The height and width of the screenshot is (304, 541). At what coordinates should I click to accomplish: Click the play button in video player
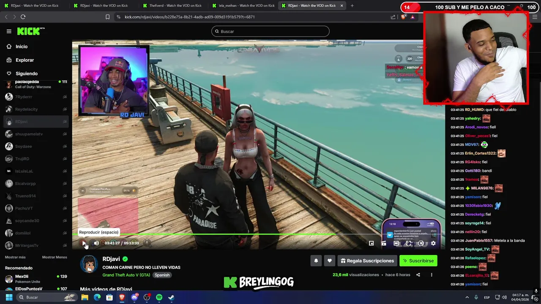(x=84, y=243)
